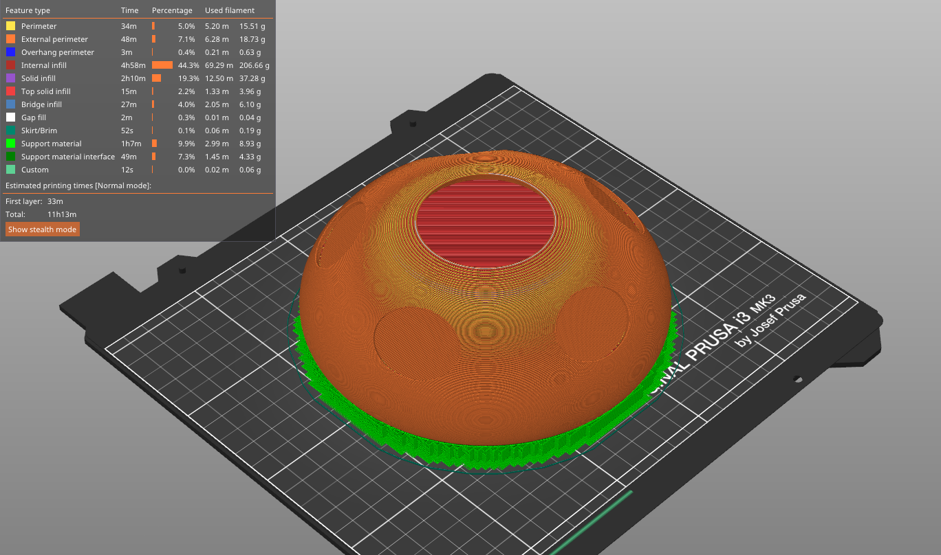Click the Used filament column header

(230, 10)
